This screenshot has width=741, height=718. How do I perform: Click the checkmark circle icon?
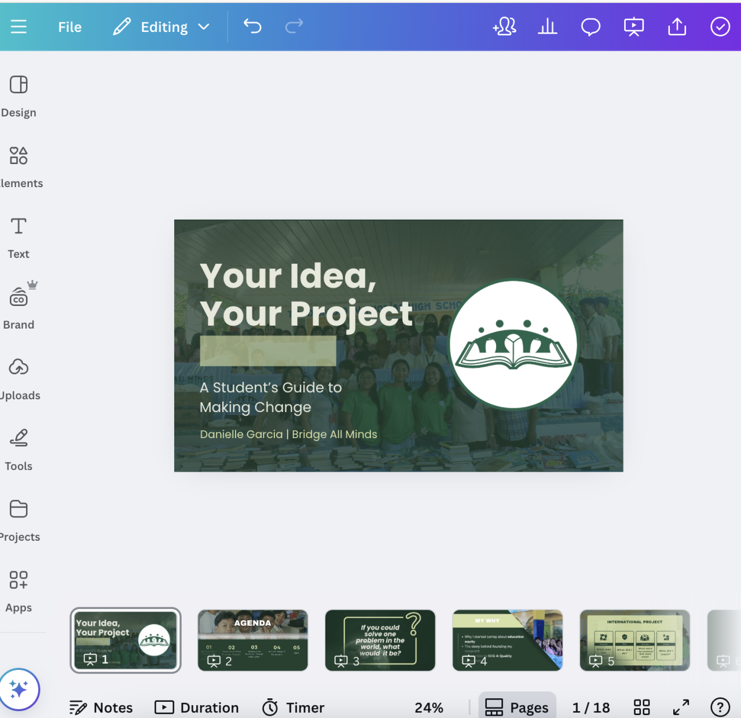[720, 27]
